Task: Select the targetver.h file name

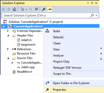Action: click(28, 45)
